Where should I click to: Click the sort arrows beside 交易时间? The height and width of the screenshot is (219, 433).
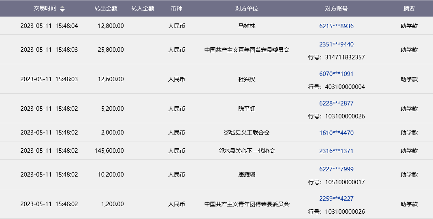62,8
